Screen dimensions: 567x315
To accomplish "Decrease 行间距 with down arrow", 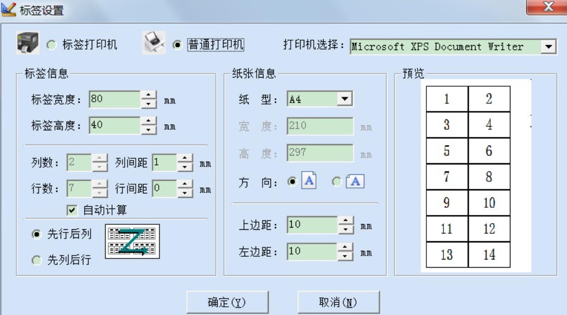I will pos(185,193).
